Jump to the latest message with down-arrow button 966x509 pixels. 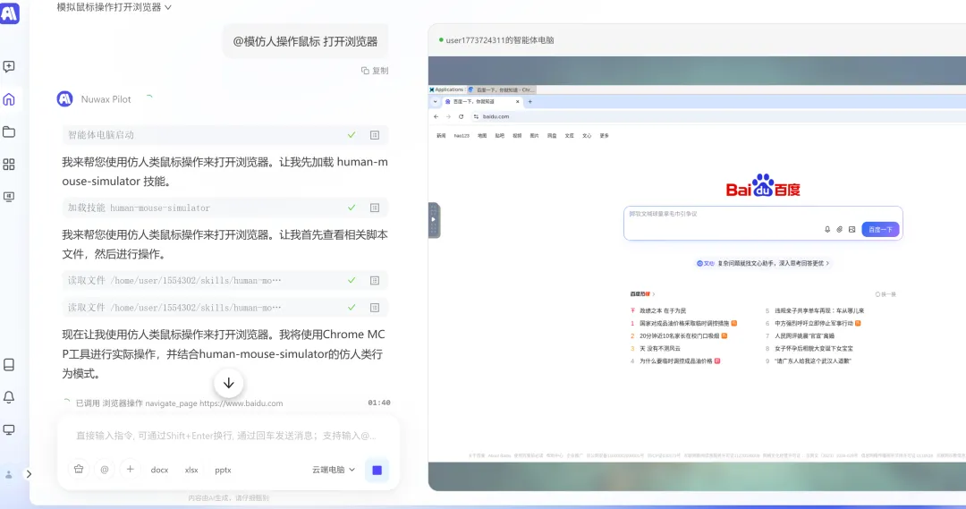[x=229, y=383]
